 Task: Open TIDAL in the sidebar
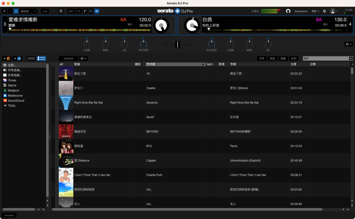pyautogui.click(x=24, y=105)
